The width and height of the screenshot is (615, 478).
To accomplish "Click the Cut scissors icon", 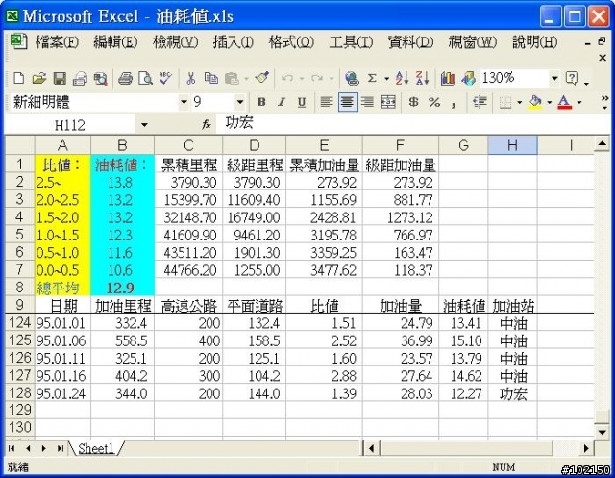I will [190, 79].
